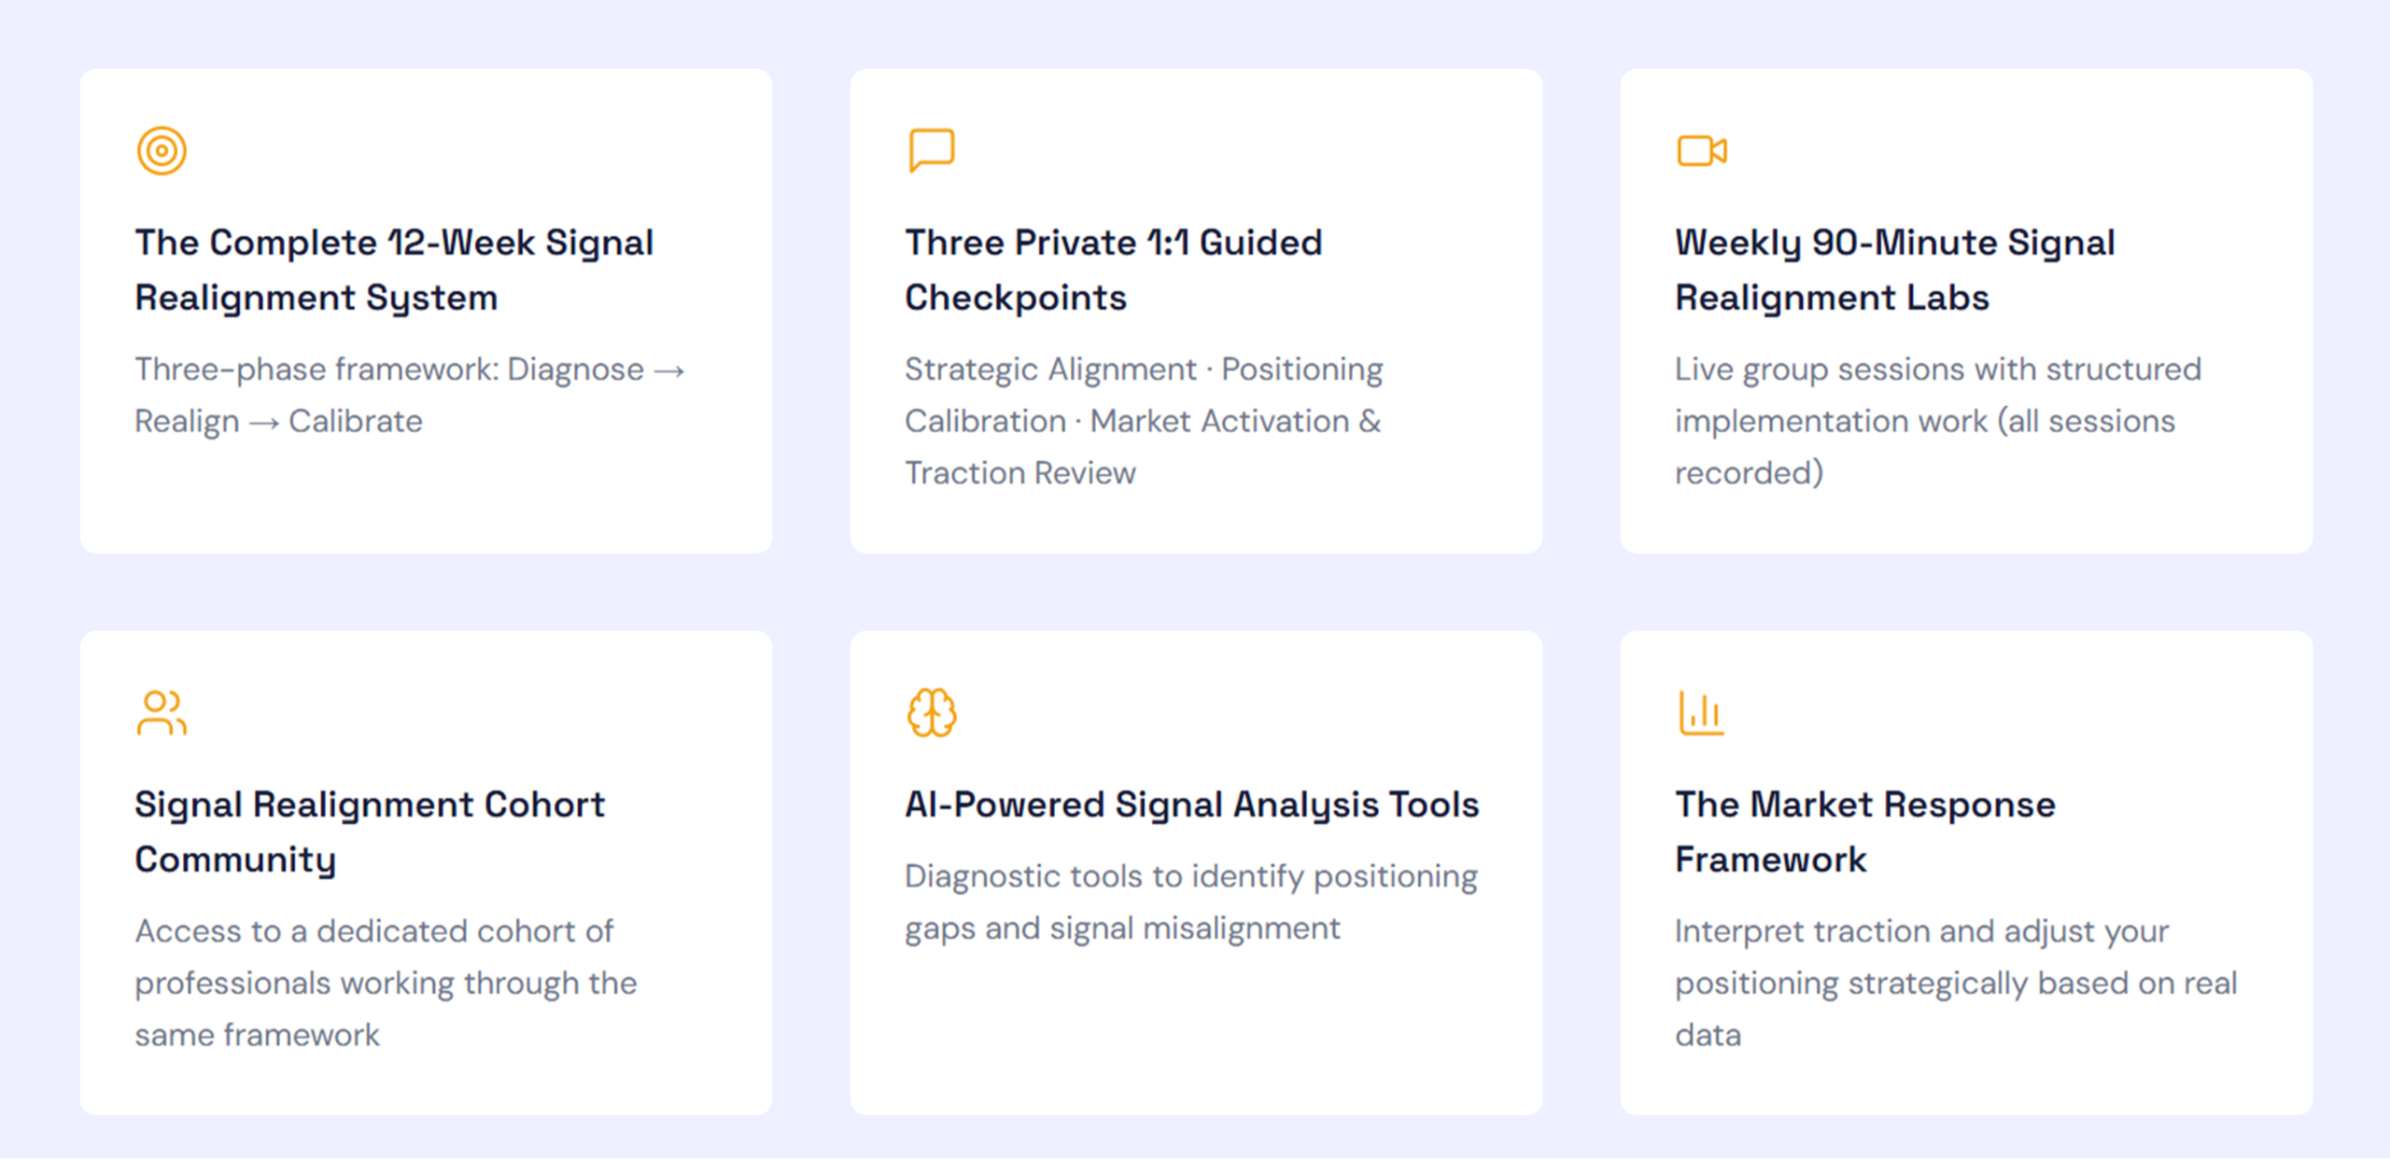
Task: Click the target icon on the first card
Action: click(x=162, y=150)
